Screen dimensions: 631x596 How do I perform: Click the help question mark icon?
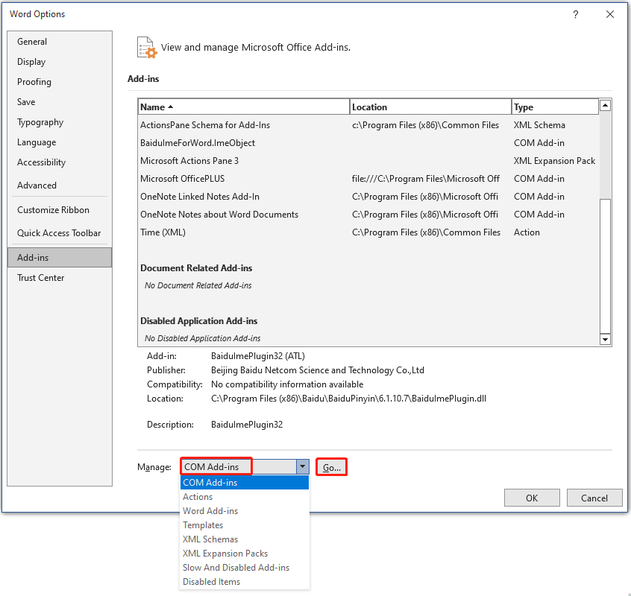[575, 14]
